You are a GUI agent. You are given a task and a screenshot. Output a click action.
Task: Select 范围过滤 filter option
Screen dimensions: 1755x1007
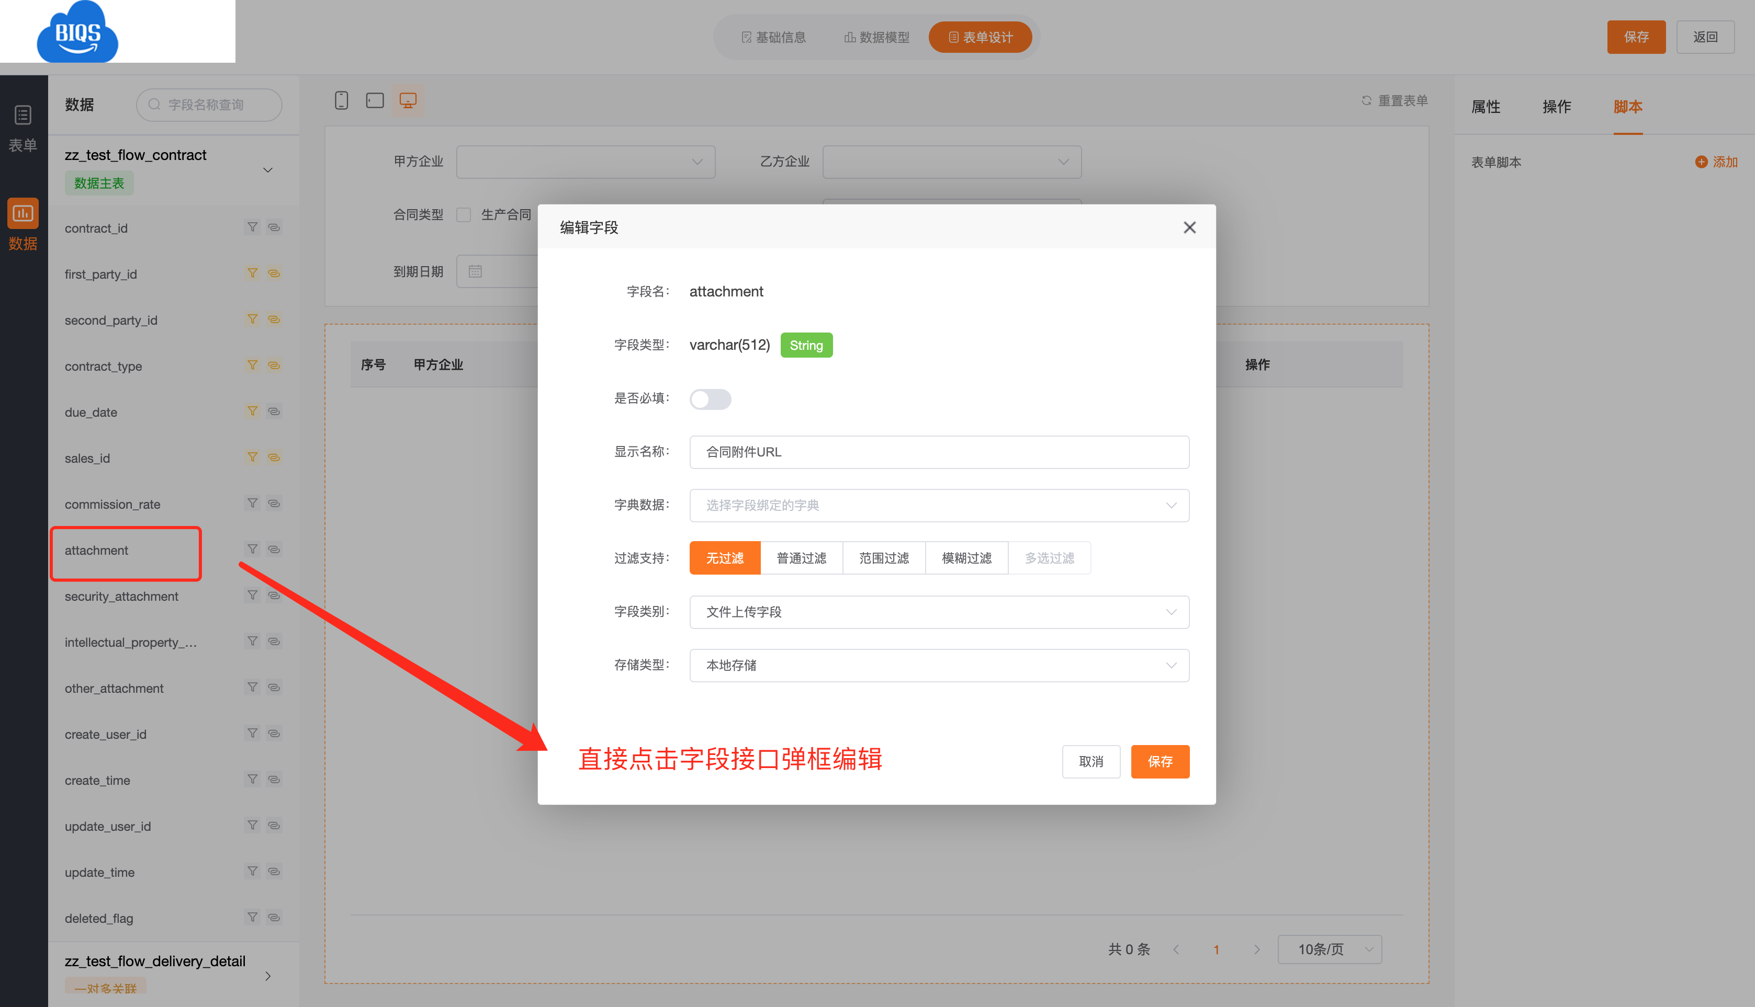tap(884, 557)
